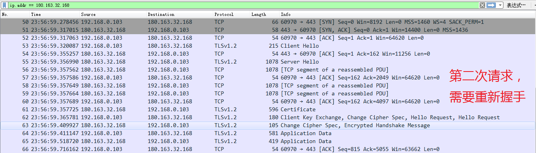Viewport: 536px width, 153px height.
Task: Click the Info column header
Action: coord(407,14)
